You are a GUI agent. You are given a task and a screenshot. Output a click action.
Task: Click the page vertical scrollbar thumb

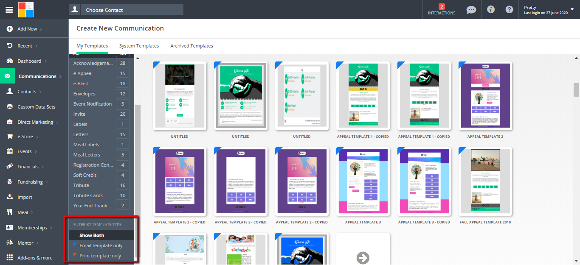tap(576, 90)
